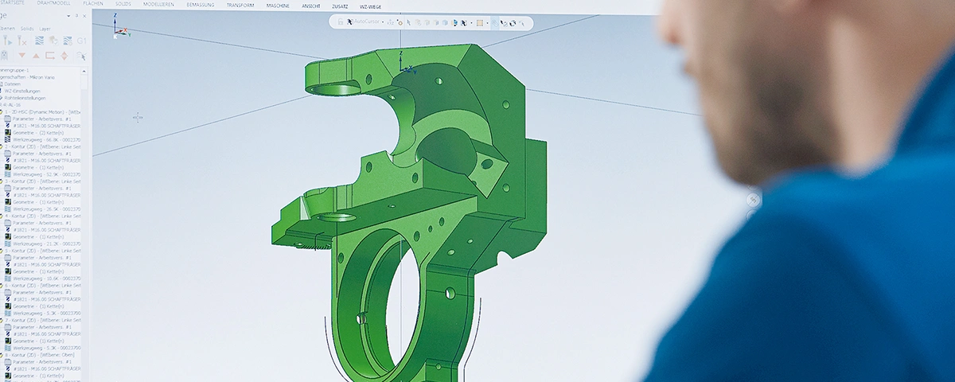Viewport: 955px width, 382px height.
Task: Select the WZ-Einstellungen tree entry
Action: (24, 91)
